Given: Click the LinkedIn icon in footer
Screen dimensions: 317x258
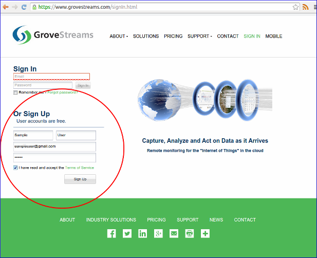Looking at the screenshot, I should click(x=142, y=233).
